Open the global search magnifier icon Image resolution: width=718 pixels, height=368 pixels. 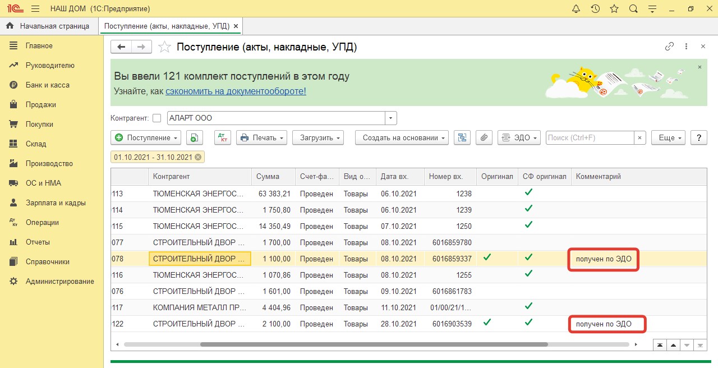633,9
